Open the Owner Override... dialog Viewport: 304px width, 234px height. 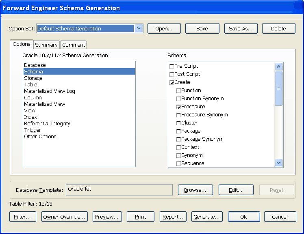pos(64,217)
